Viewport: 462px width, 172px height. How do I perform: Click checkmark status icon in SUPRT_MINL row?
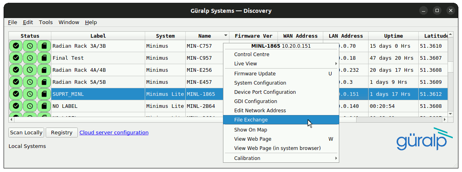pos(16,94)
